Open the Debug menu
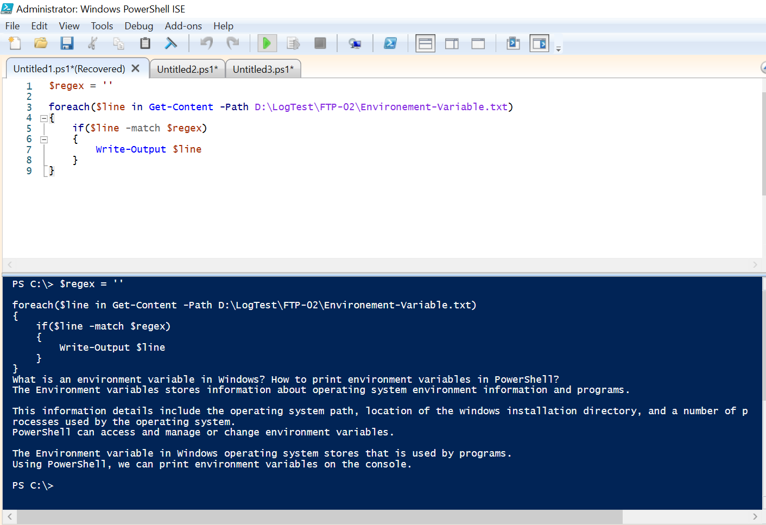The width and height of the screenshot is (766, 525). click(138, 26)
